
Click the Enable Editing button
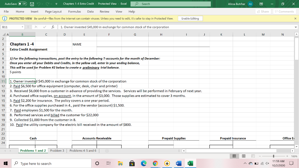click(x=190, y=18)
